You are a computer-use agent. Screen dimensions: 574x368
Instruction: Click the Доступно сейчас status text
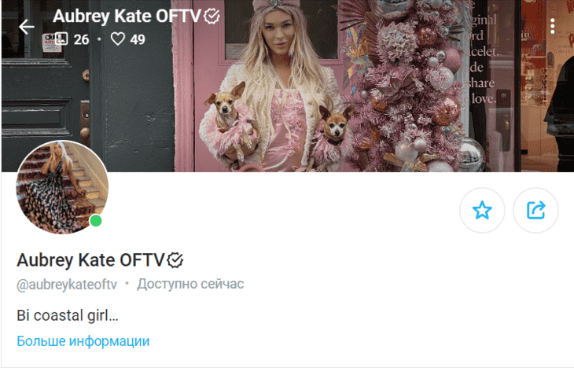pos(190,284)
